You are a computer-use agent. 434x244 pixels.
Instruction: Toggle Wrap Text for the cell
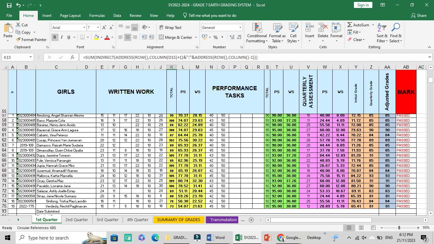170,28
